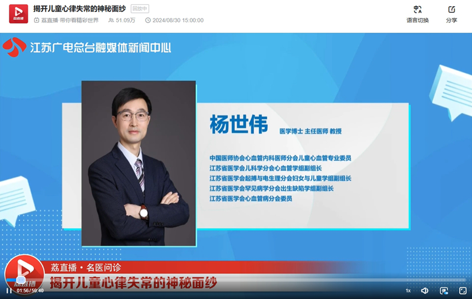Pause the video playback

pos(9,291)
